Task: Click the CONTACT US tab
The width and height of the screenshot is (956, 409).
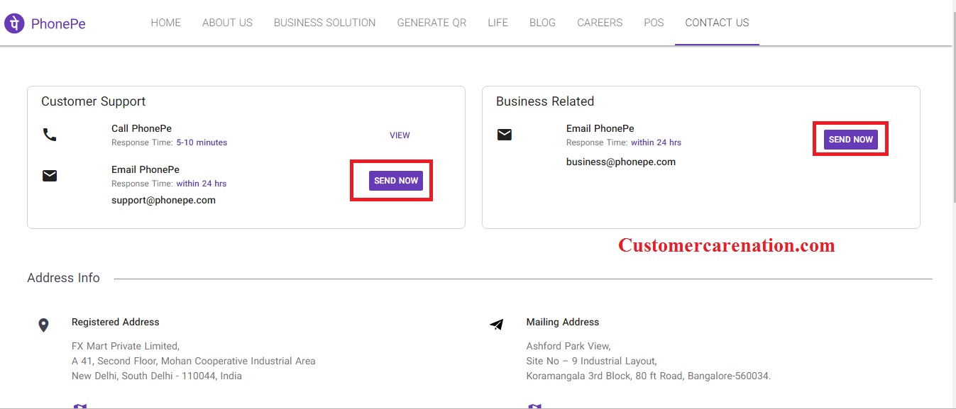Action: click(717, 23)
